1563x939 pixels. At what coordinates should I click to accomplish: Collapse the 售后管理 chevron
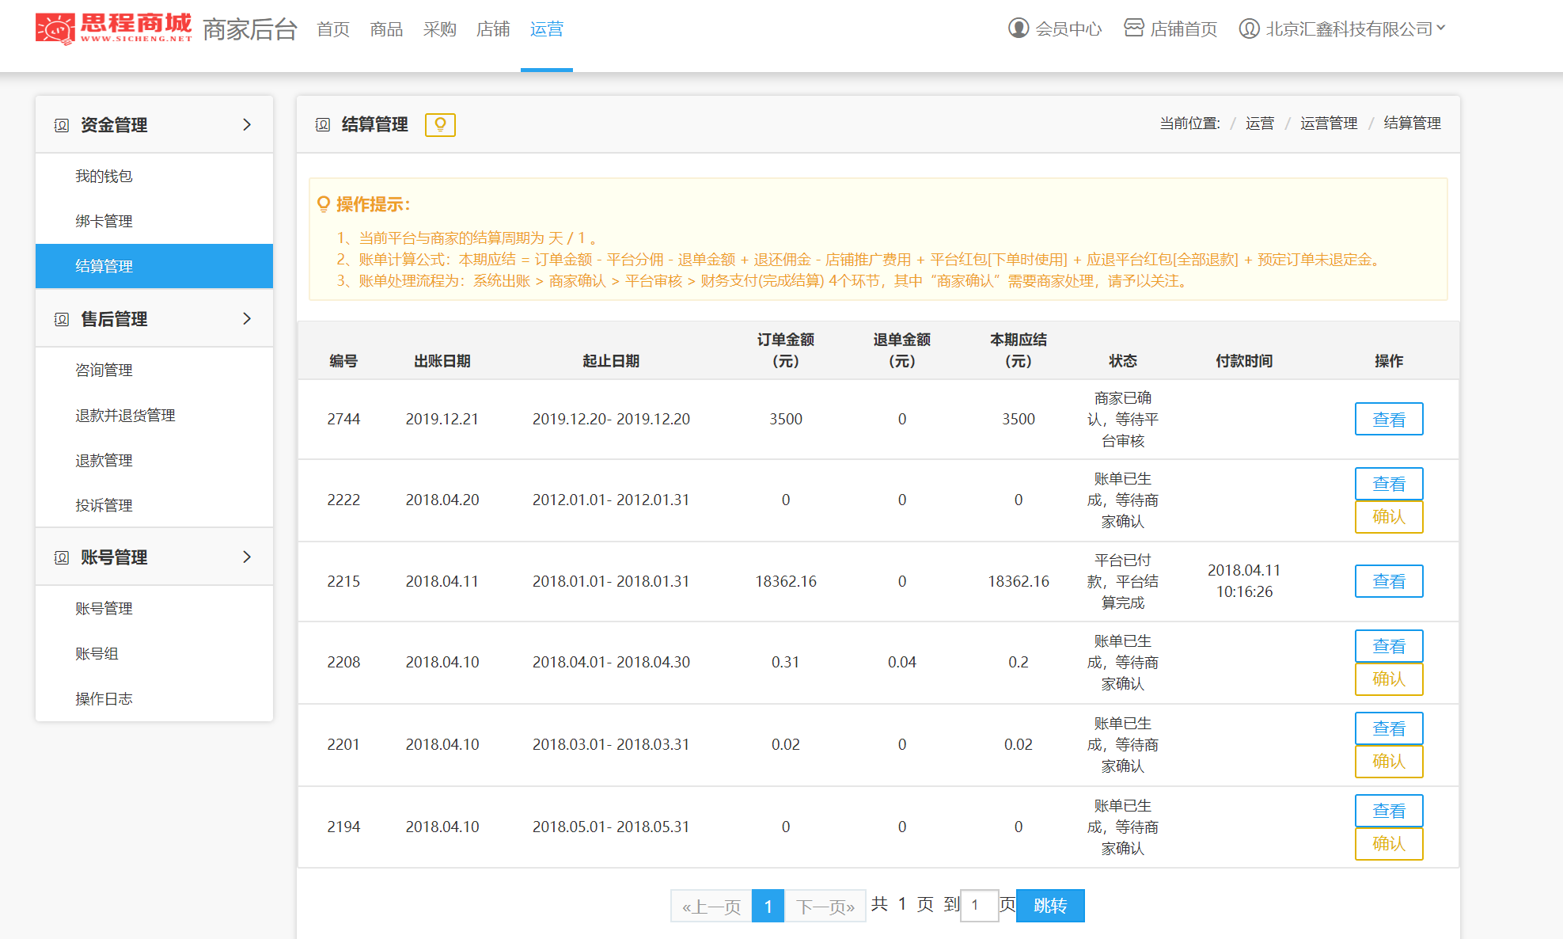247,318
